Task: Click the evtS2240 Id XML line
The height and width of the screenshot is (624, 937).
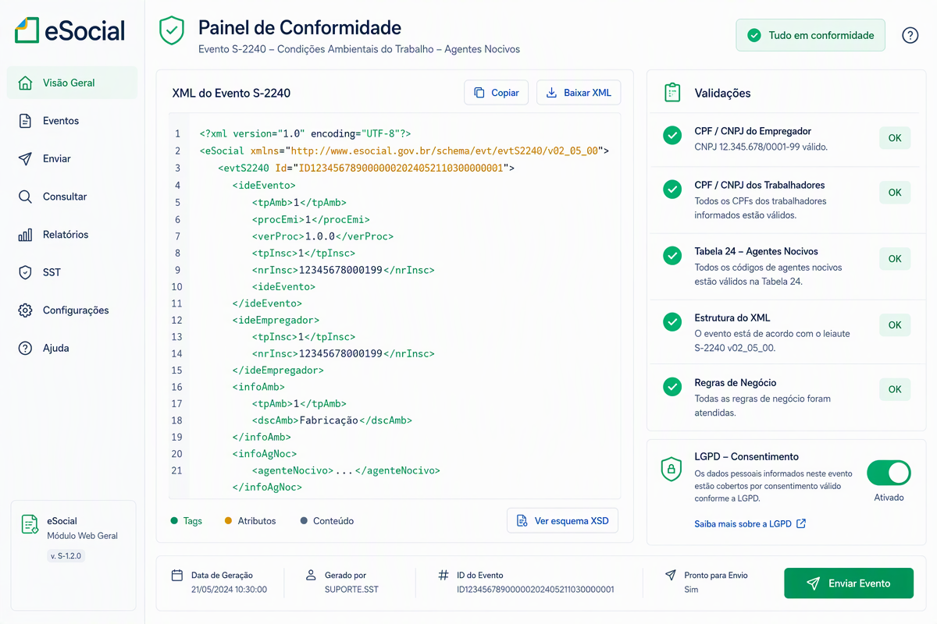Action: pos(366,168)
